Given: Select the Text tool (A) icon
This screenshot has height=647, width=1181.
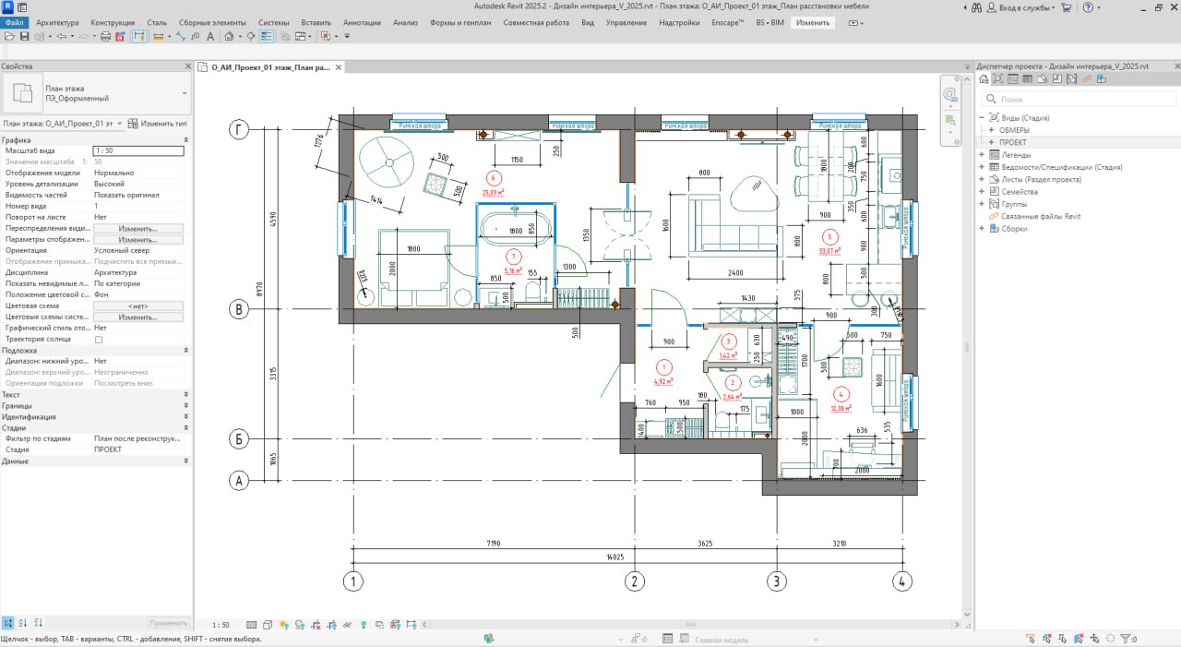Looking at the screenshot, I should pyautogui.click(x=209, y=35).
